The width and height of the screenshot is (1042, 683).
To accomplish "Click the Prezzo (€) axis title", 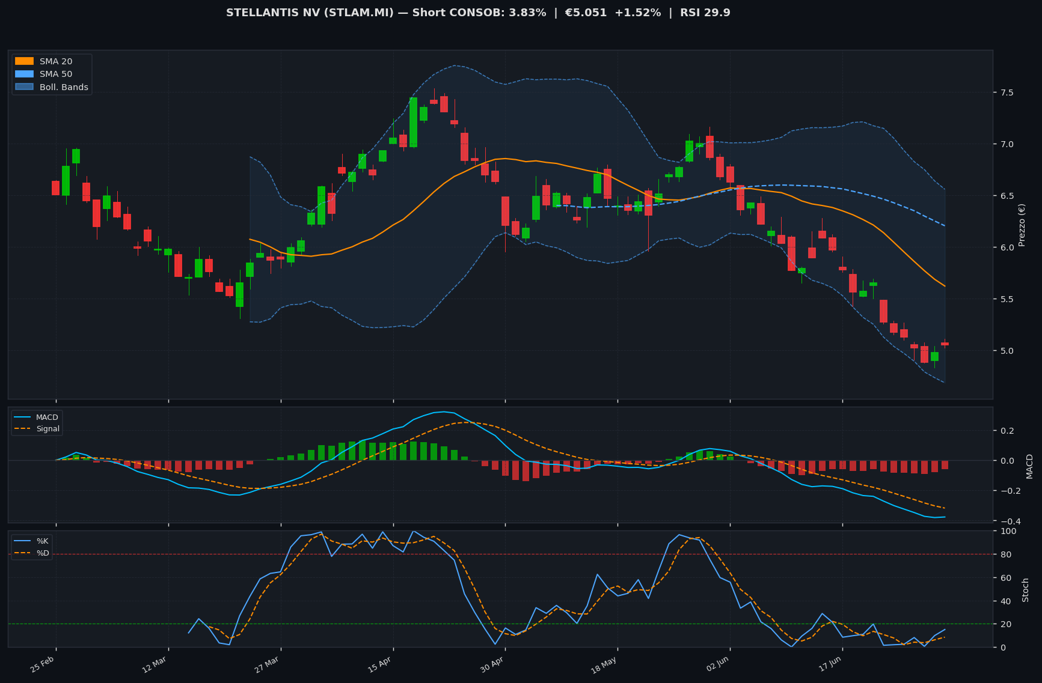I will tap(1022, 225).
